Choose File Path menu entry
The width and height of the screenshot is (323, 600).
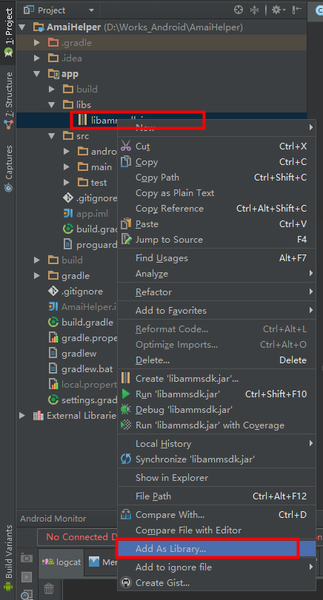[x=216, y=496]
